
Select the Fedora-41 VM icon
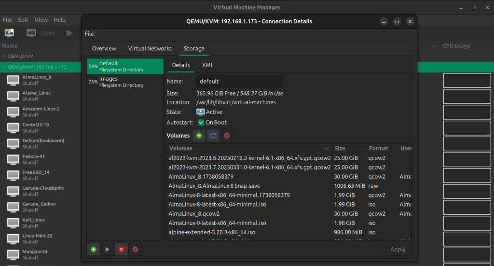13,159
